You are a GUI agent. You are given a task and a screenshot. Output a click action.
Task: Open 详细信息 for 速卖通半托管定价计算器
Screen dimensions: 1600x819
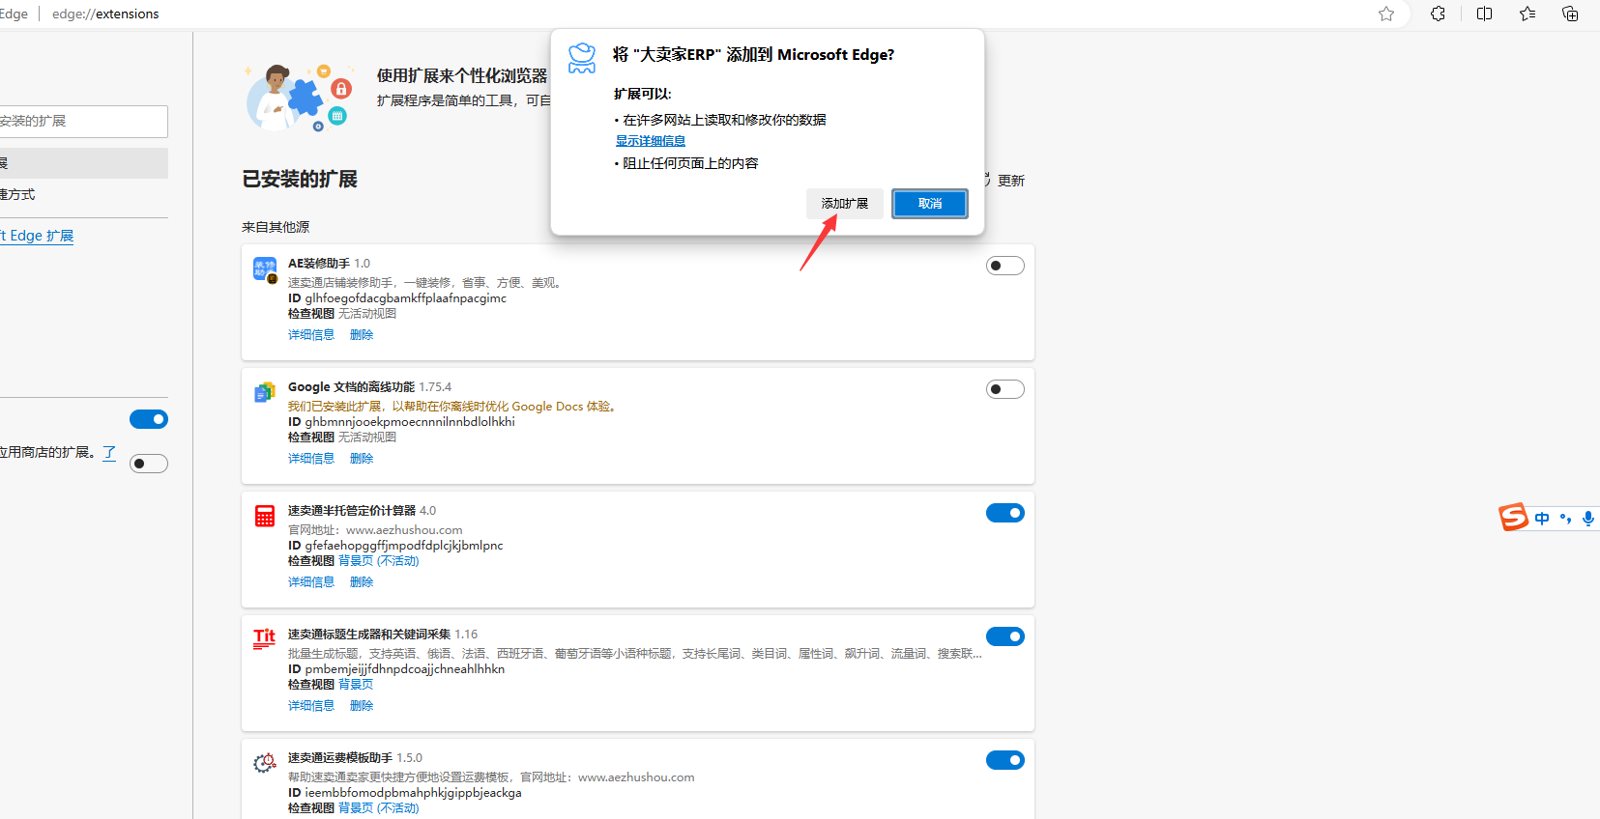pyautogui.click(x=311, y=582)
